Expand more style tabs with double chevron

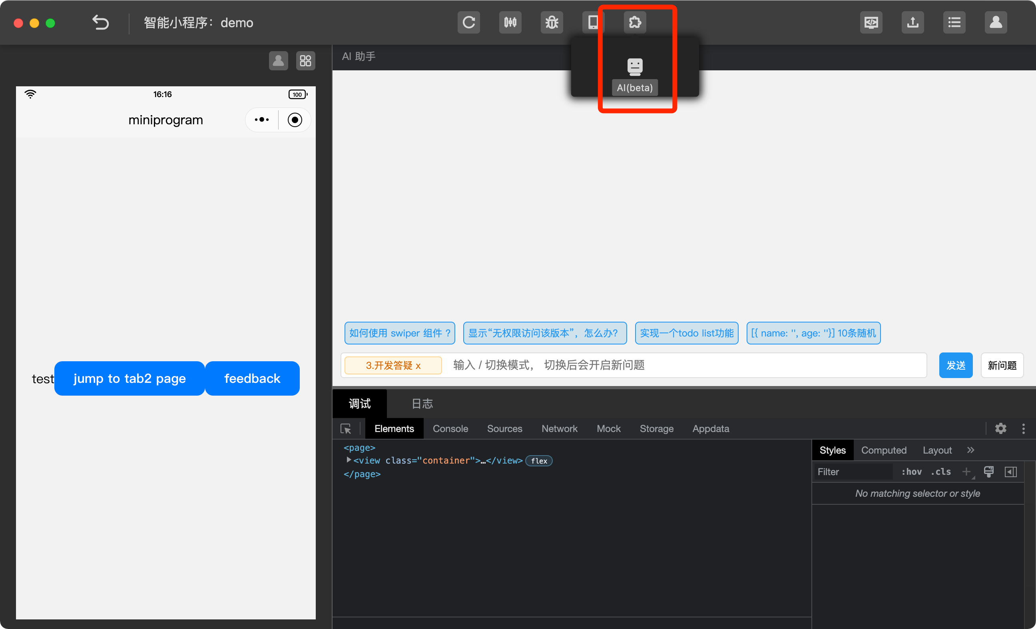[970, 450]
